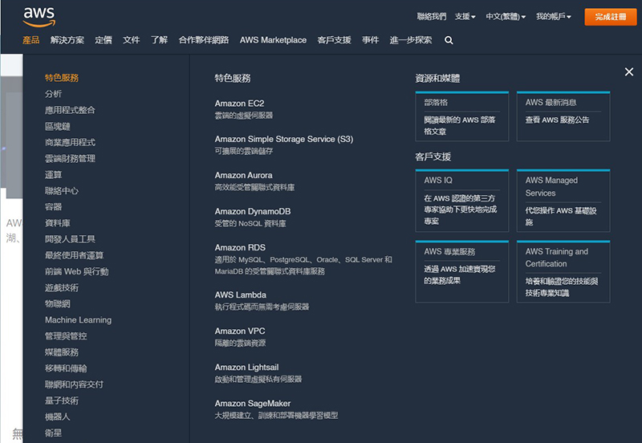
Task: Open the Amazon VPC link
Action: pyautogui.click(x=240, y=331)
